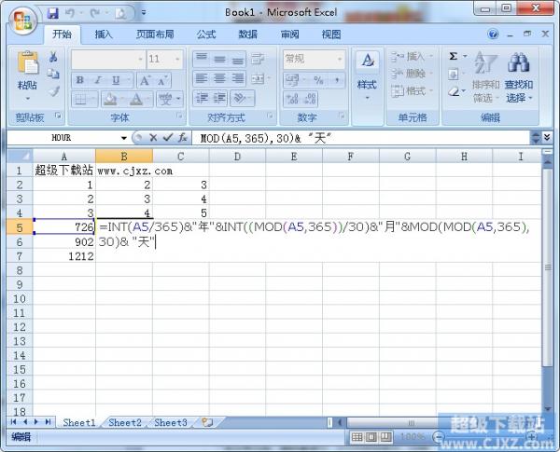Screen dimensions: 560x452
Task: Click the Office button logo
Action: point(21,18)
